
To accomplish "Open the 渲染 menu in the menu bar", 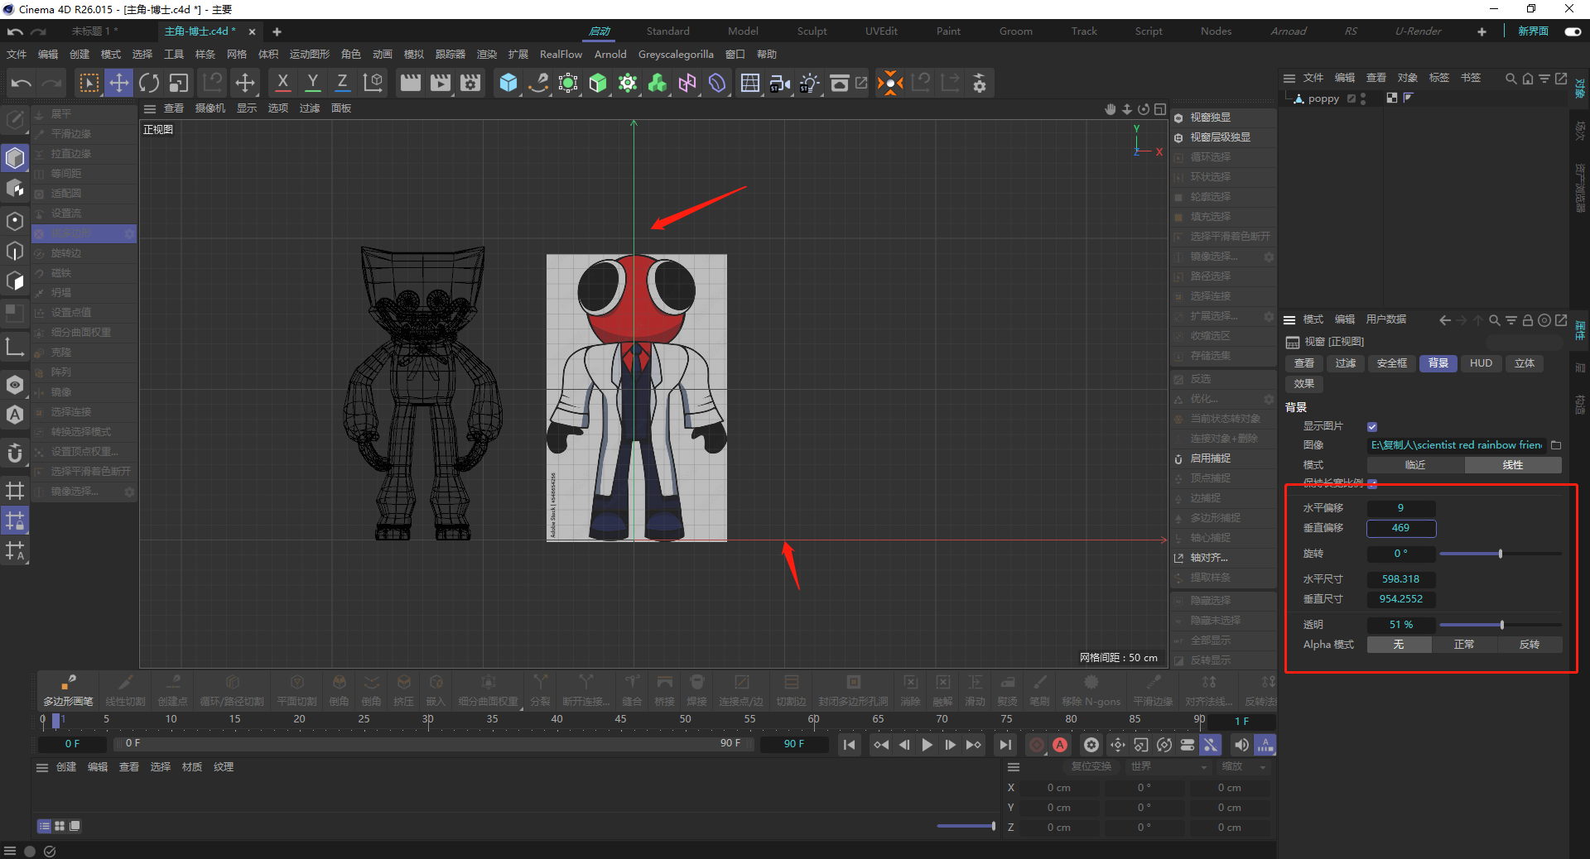I will tap(487, 55).
